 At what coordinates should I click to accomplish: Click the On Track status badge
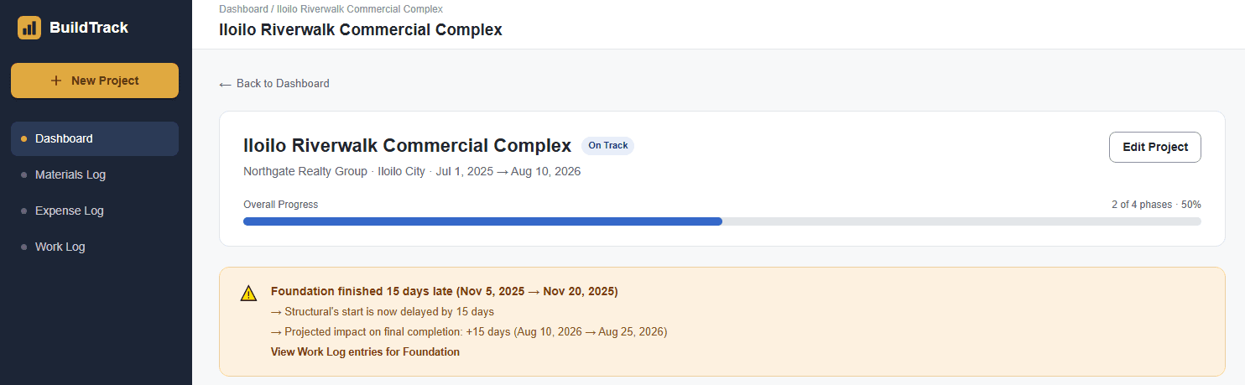point(607,146)
